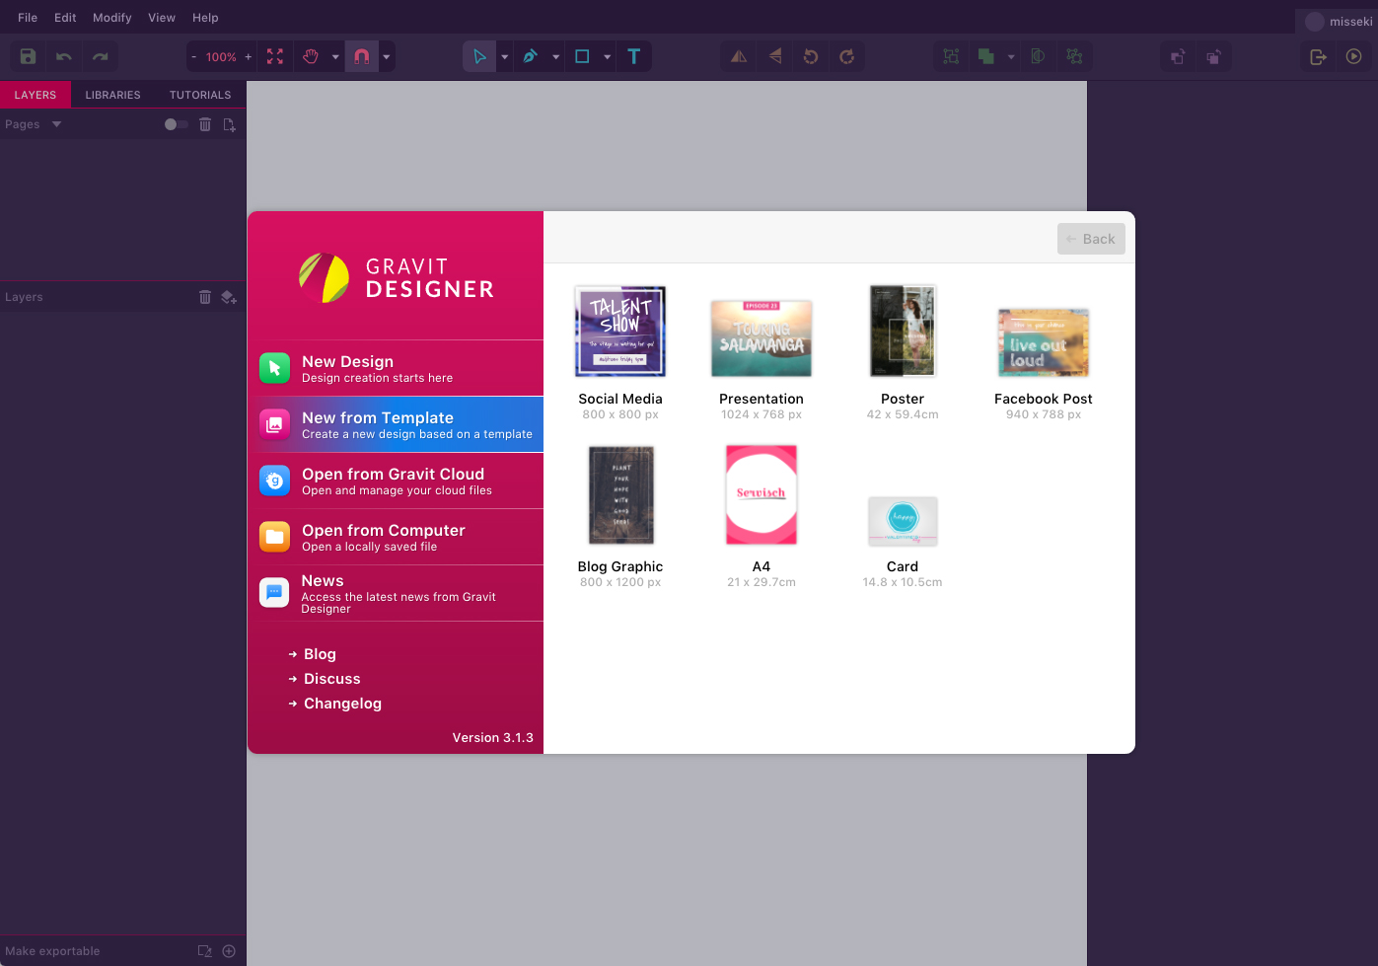Follow the Discuss link
This screenshot has width=1378, height=966.
[x=332, y=679]
